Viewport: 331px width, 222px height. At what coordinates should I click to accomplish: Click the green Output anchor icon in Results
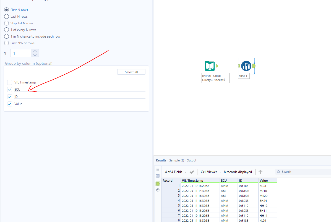[x=158, y=184]
